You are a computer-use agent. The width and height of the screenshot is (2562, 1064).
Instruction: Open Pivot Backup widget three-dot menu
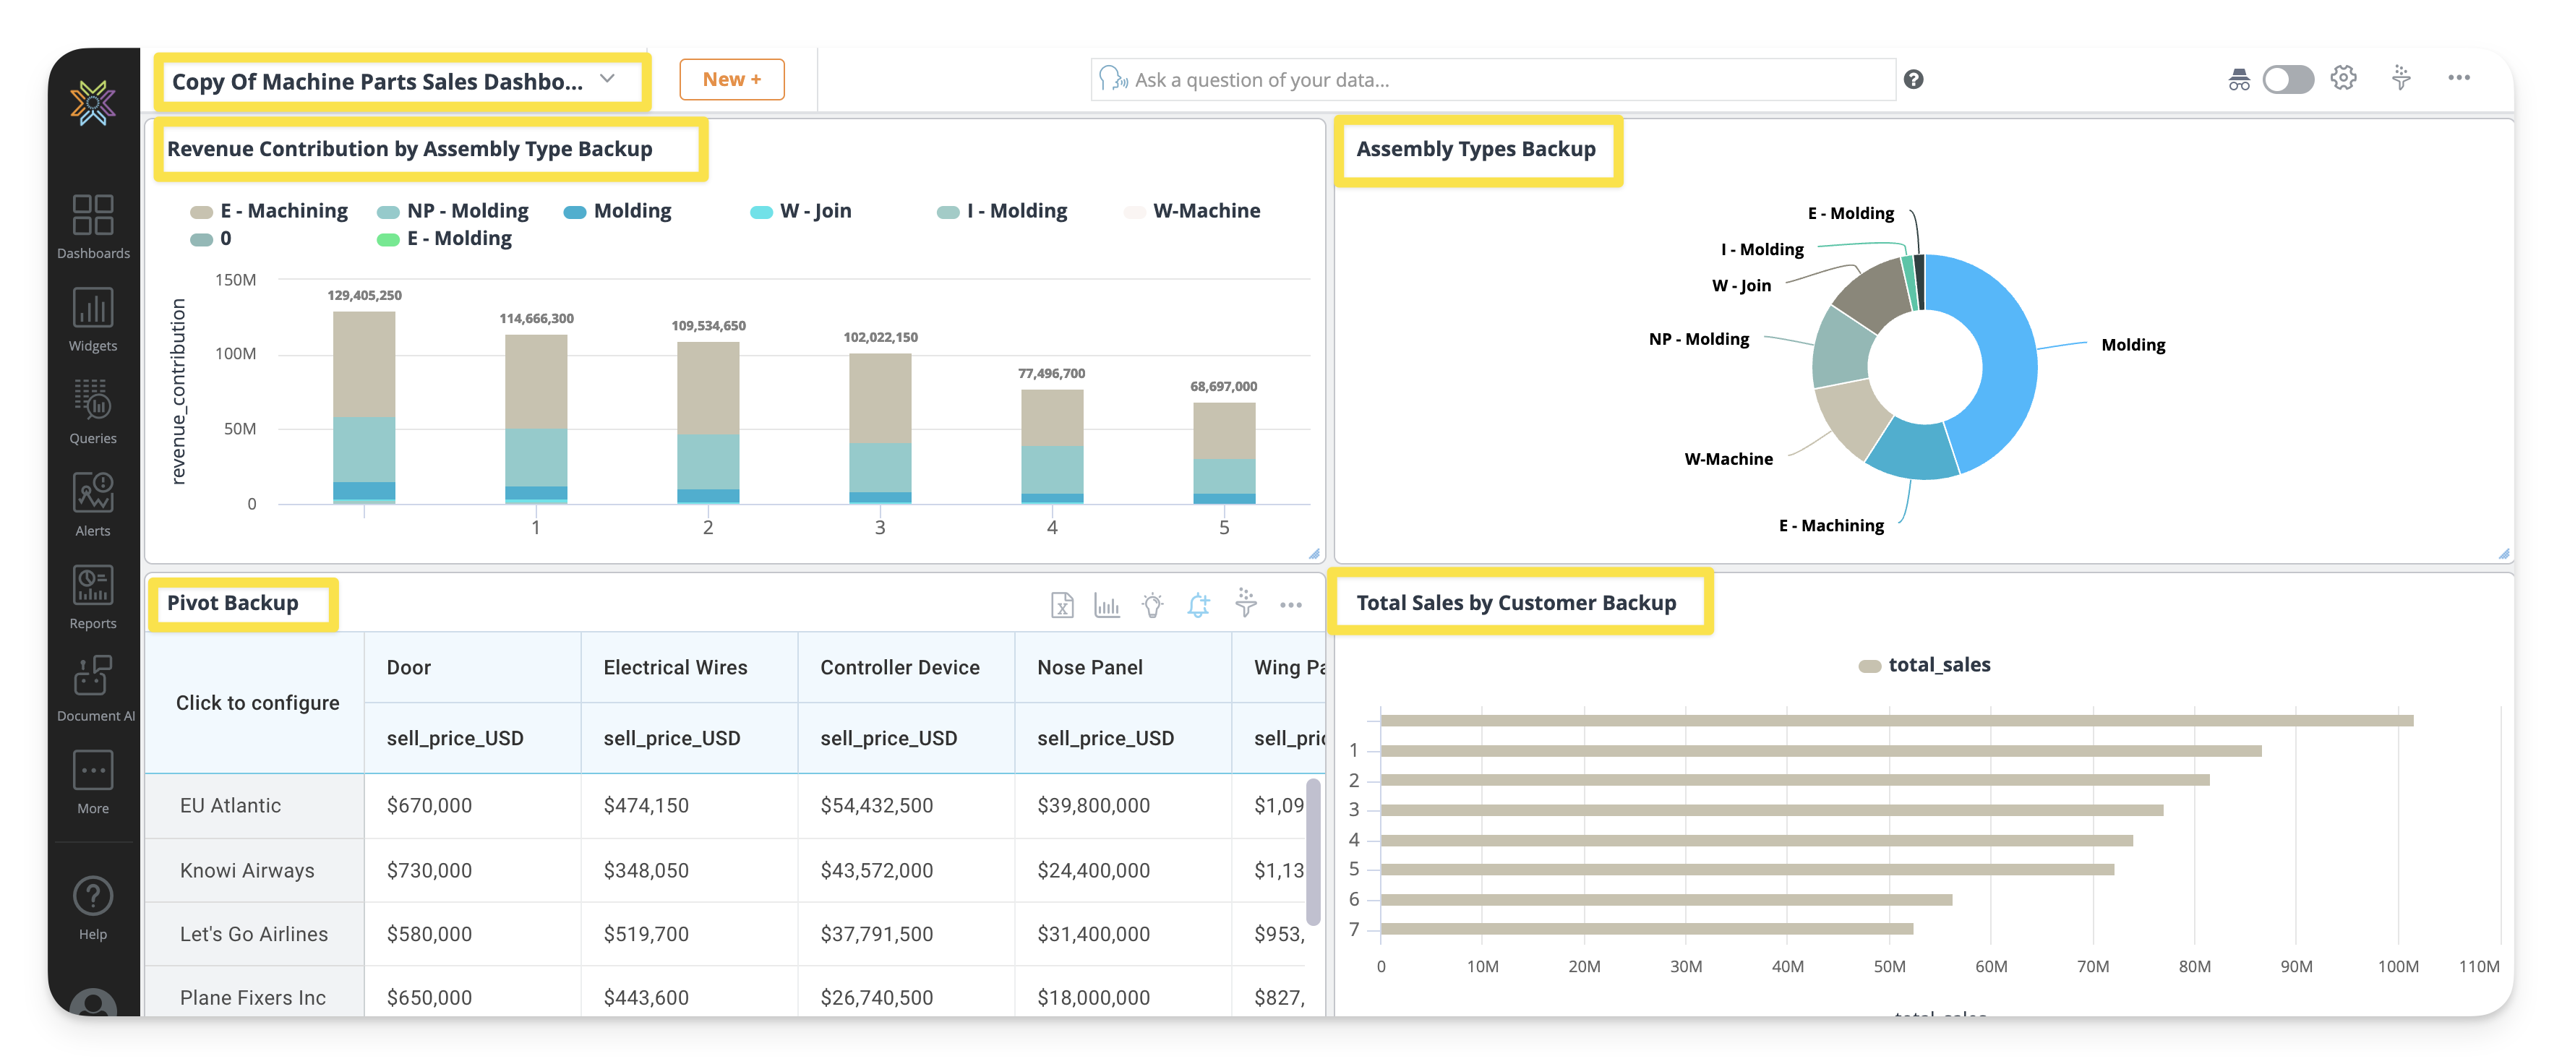click(x=1290, y=604)
